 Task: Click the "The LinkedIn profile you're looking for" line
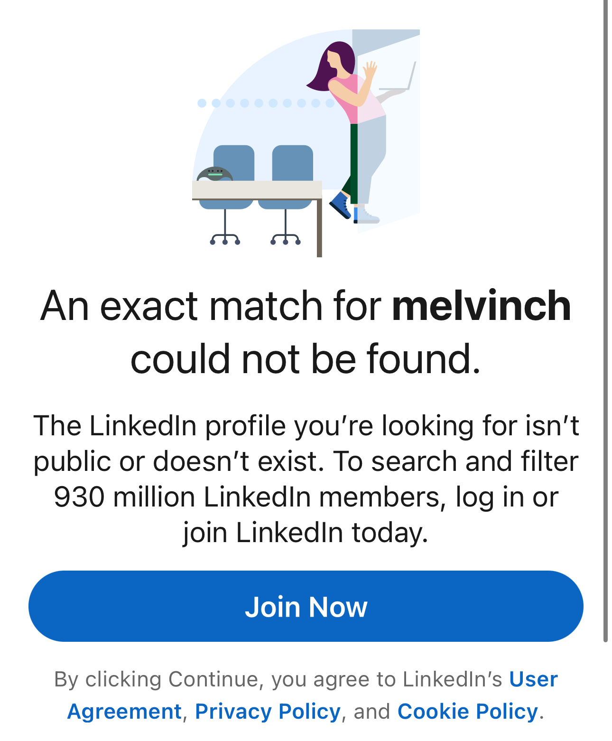coord(306,425)
